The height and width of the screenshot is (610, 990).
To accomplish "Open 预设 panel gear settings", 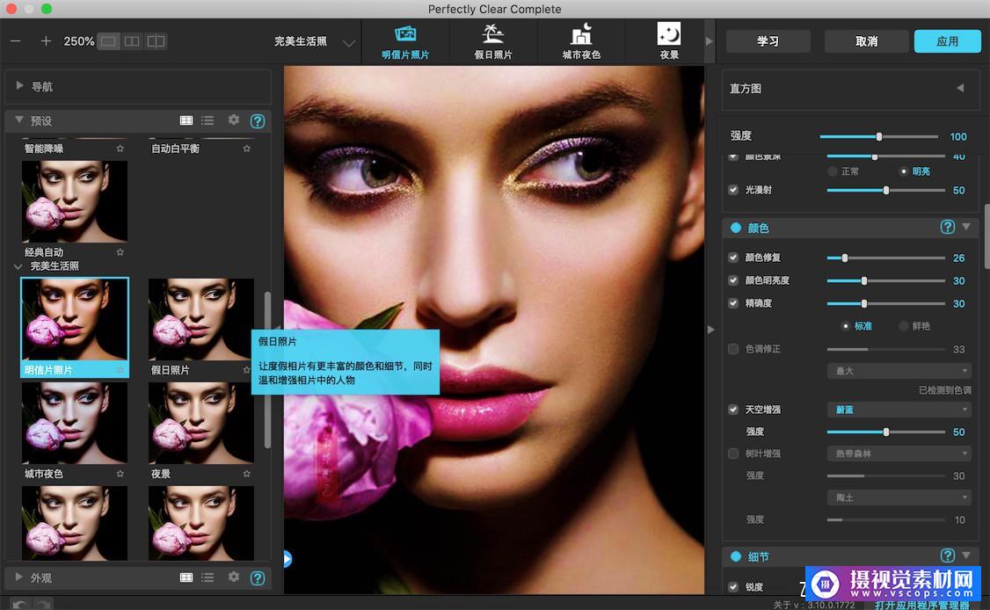I will coord(234,120).
